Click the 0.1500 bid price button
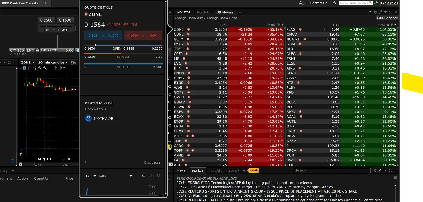Viewport: 423px width, 202px height. tap(46, 20)
